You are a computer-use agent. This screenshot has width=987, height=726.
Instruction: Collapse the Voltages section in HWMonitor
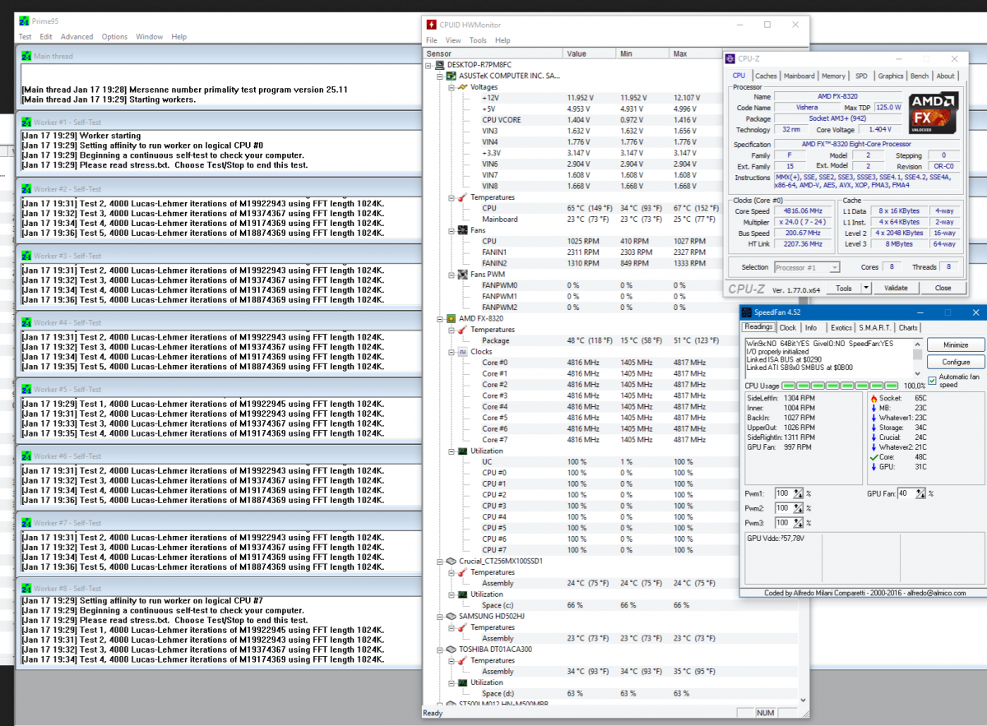(x=451, y=86)
